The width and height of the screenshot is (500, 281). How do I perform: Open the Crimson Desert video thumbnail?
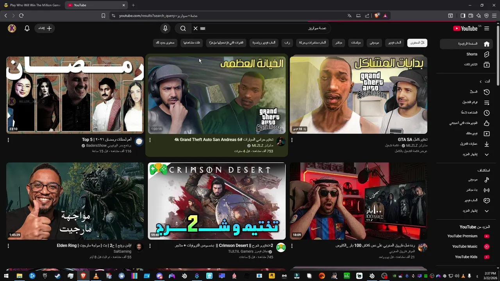point(217,201)
